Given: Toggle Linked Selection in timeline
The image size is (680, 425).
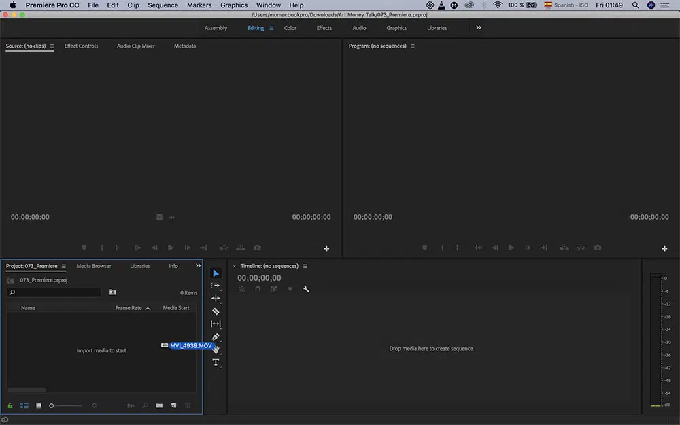Looking at the screenshot, I should pos(273,289).
